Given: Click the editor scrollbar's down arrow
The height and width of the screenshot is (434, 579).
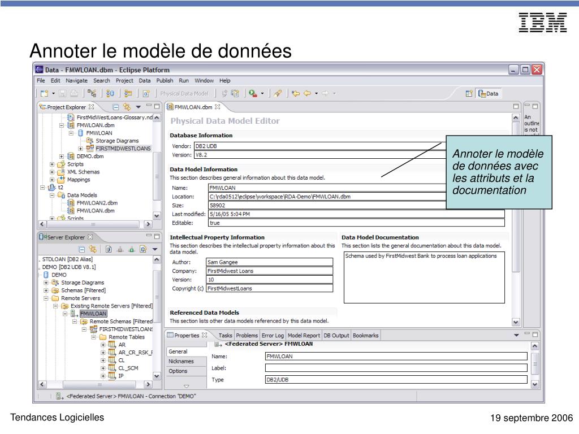Looking at the screenshot, I should pos(516,322).
